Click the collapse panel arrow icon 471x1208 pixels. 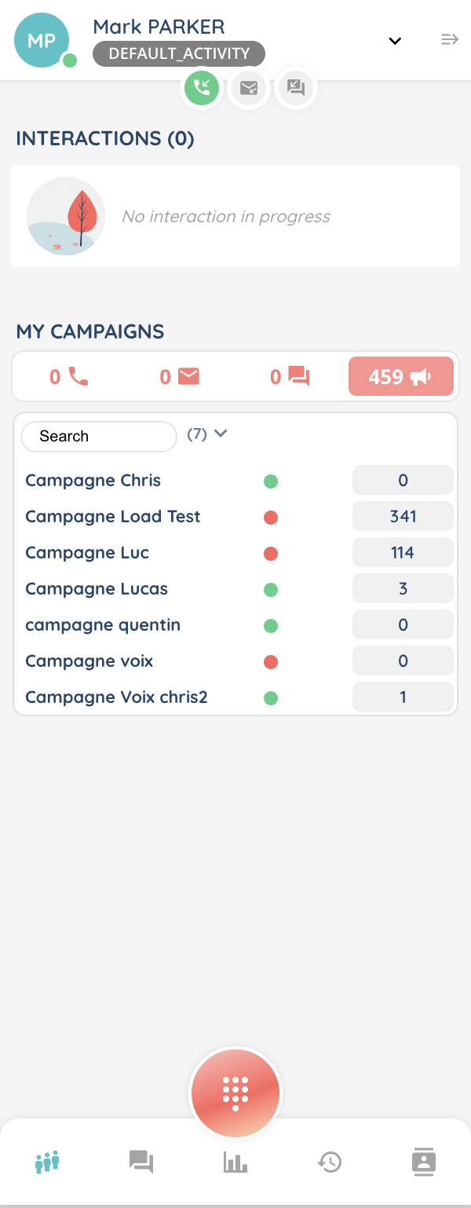pos(449,40)
